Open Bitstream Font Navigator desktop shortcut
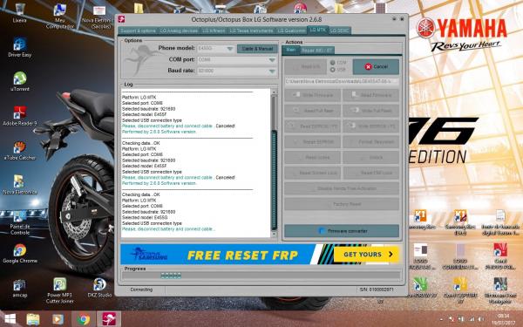This screenshot has height=327, width=523. tap(500, 290)
